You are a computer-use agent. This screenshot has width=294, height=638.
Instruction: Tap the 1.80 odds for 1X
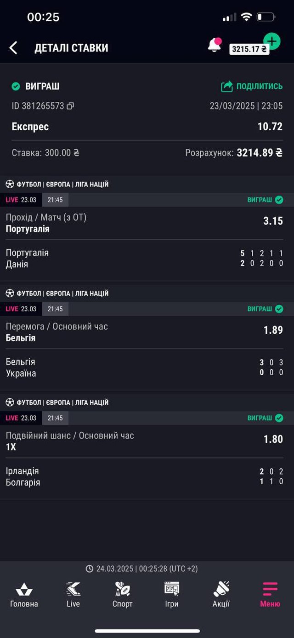tap(273, 439)
